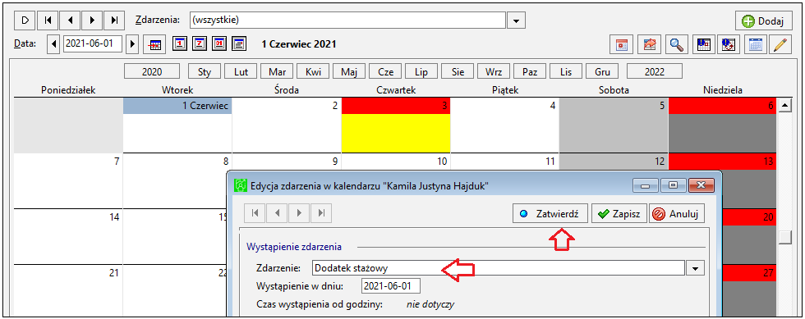
Task: Go to previous date with Data left arrow
Action: (54, 43)
